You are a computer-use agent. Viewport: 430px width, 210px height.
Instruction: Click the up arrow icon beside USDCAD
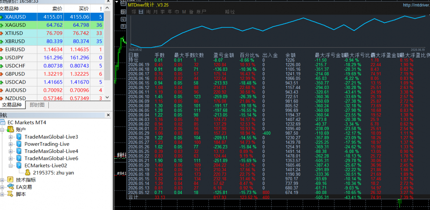(x=1, y=82)
